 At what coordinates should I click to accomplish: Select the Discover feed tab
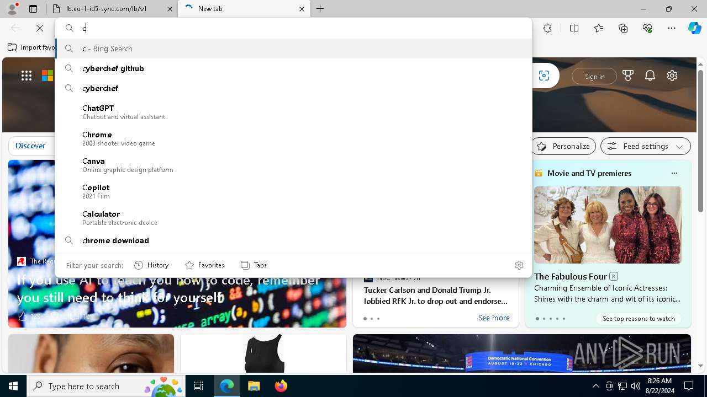click(x=30, y=146)
